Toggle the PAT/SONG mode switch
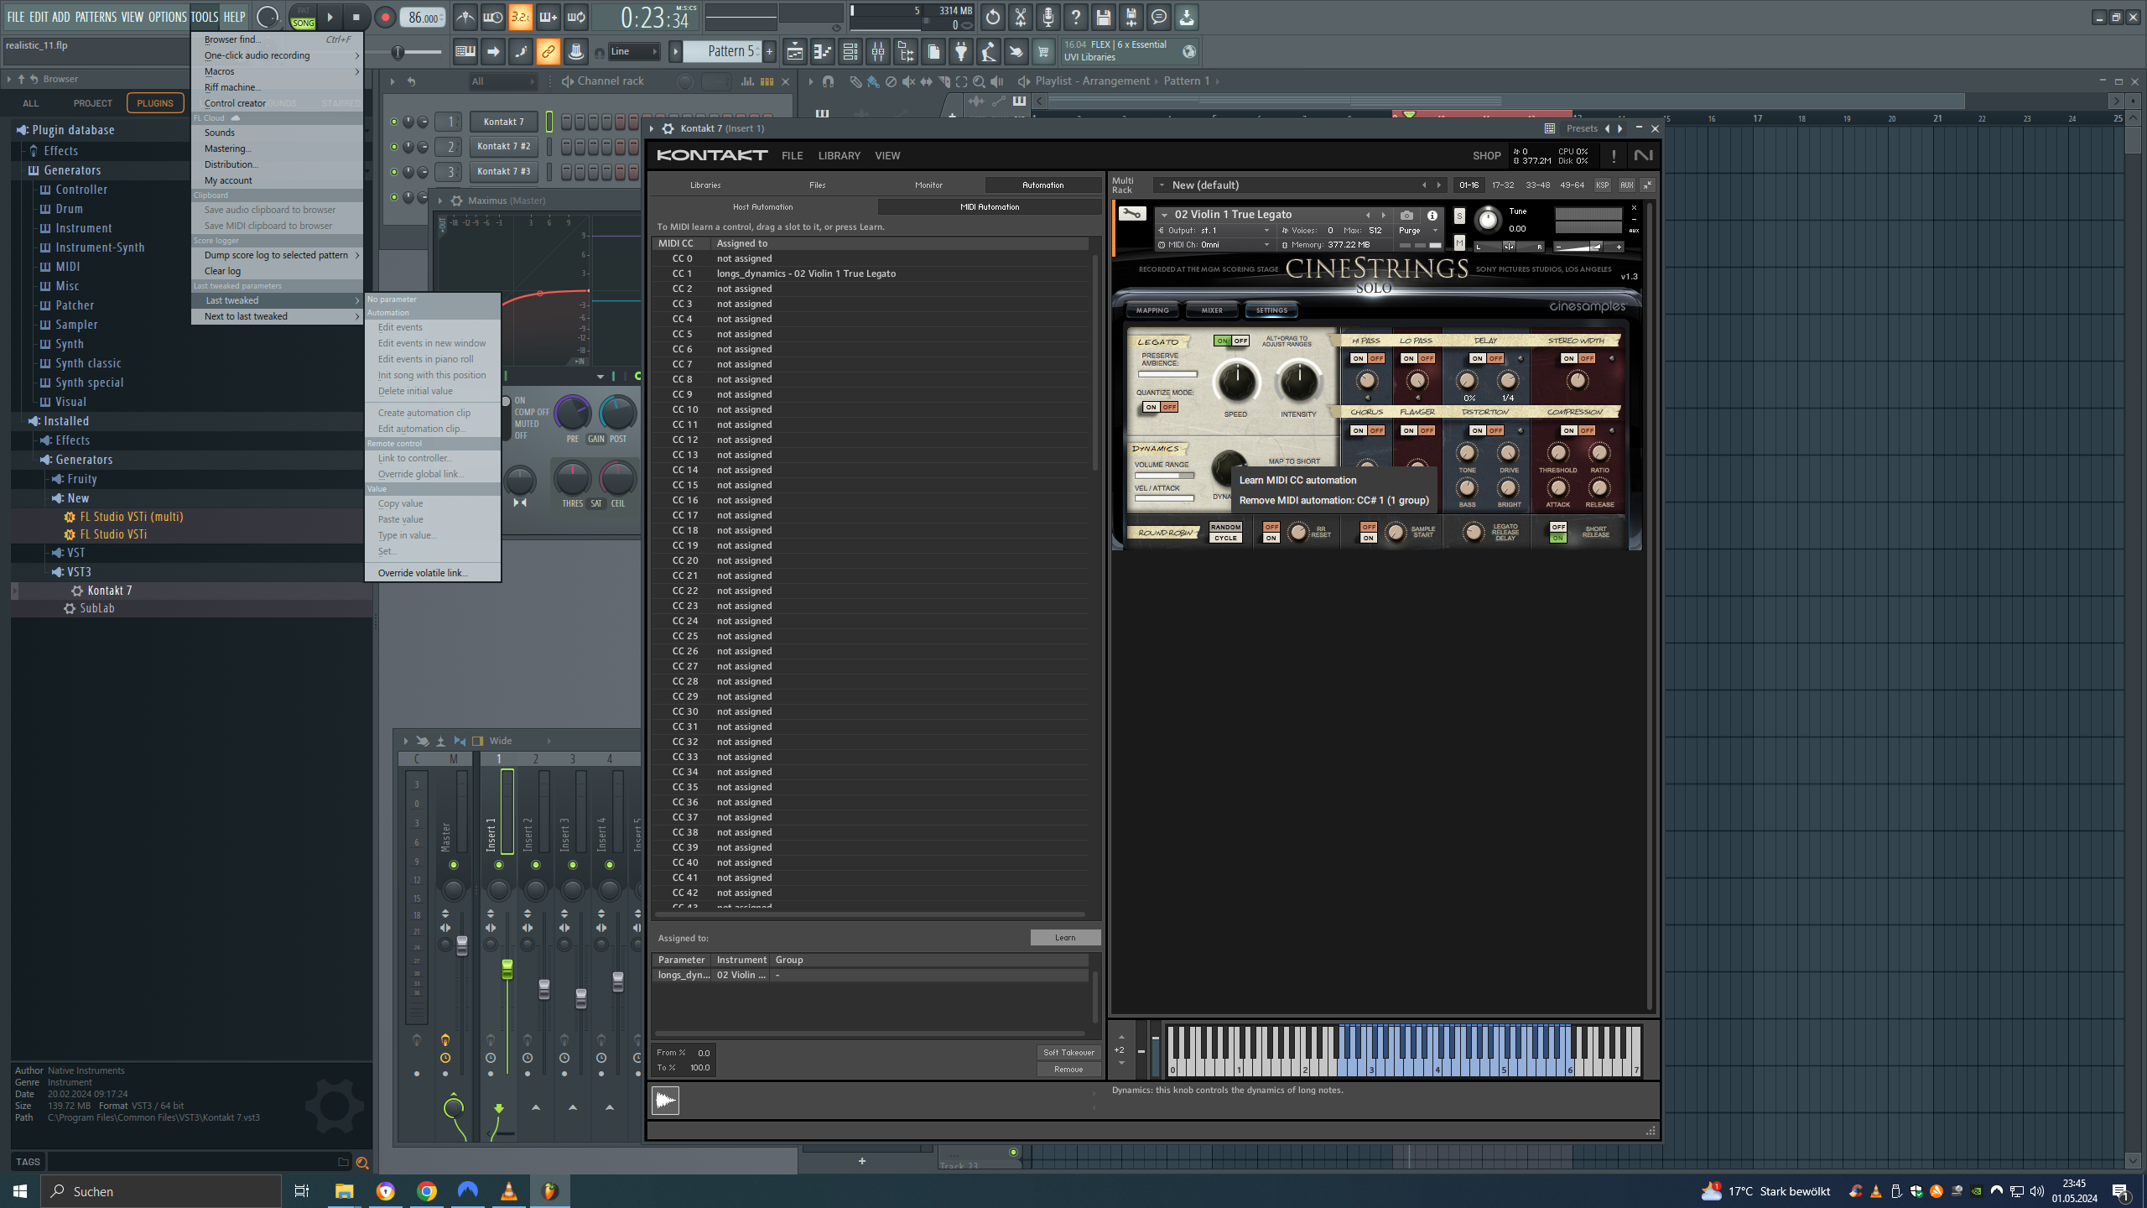The width and height of the screenshot is (2147, 1208). pos(303,17)
